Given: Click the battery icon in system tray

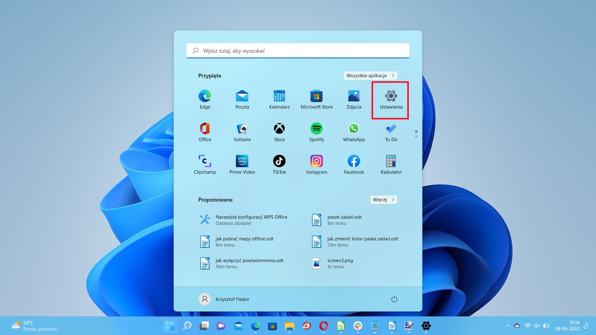Looking at the screenshot, I should tap(546, 326).
